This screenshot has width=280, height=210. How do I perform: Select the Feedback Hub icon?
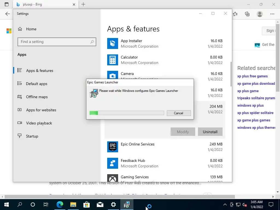[112, 163]
